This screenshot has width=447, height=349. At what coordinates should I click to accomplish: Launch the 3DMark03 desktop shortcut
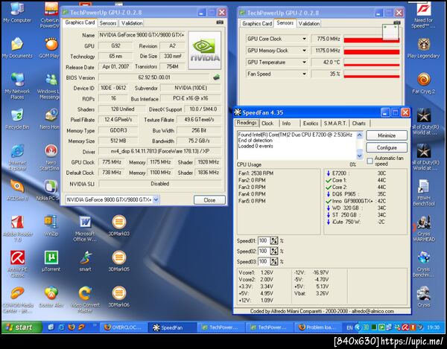pyautogui.click(x=119, y=225)
